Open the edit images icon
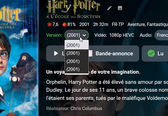This screenshot has width=168, height=116. pyautogui.click(x=120, y=8)
